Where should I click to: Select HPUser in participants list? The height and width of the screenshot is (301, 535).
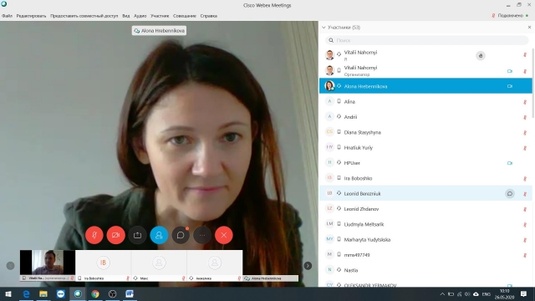(x=425, y=163)
